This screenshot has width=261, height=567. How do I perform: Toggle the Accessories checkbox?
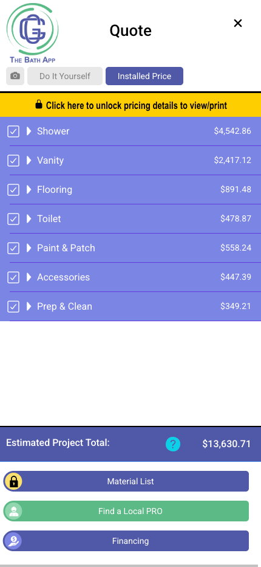click(13, 277)
